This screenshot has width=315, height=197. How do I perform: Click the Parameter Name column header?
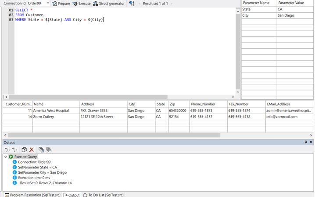point(259,3)
